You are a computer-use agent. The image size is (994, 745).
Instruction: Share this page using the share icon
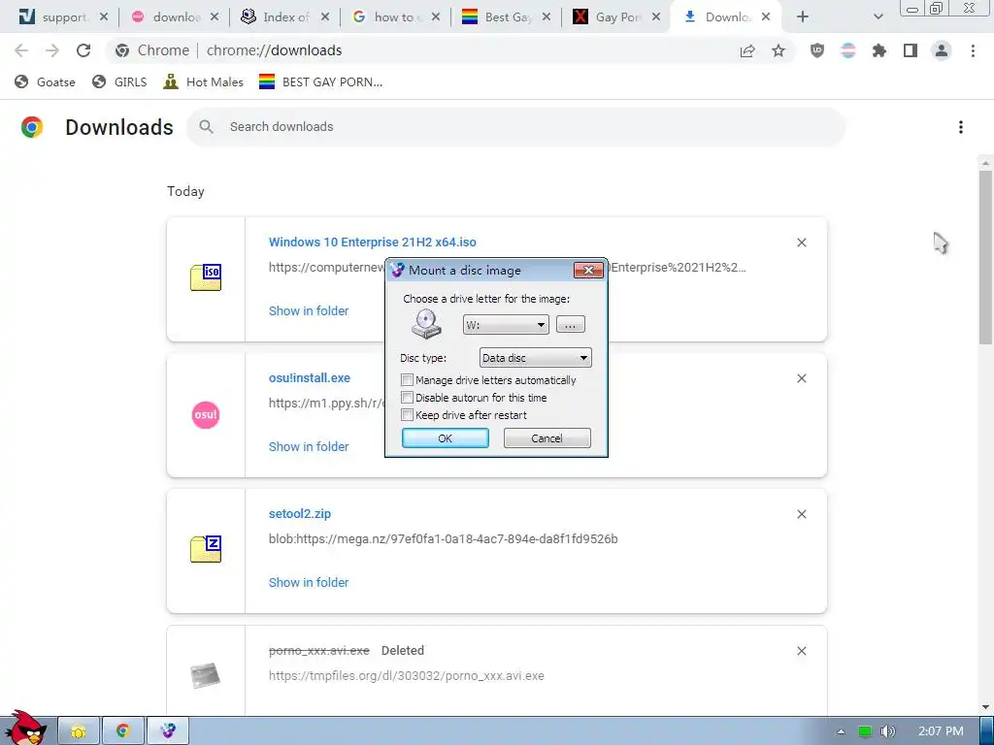point(747,50)
